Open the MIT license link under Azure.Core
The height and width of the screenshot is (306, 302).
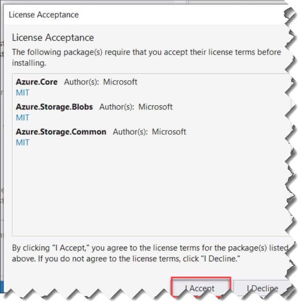23,93
